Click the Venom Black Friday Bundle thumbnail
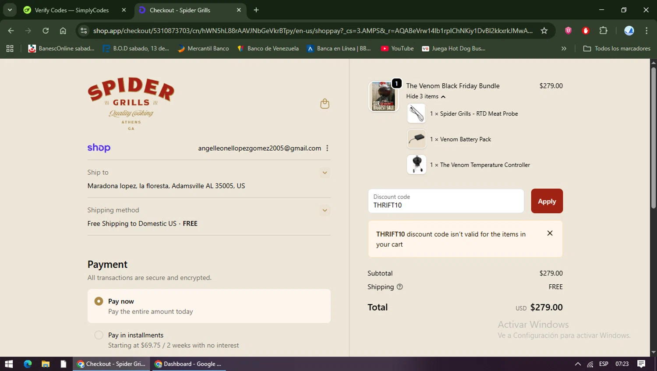The height and width of the screenshot is (371, 657). point(383,96)
